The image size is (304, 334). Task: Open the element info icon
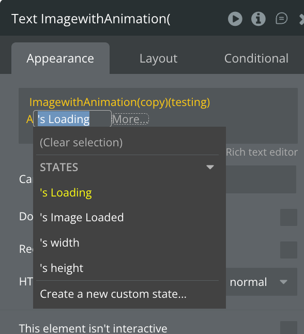pyautogui.click(x=258, y=19)
